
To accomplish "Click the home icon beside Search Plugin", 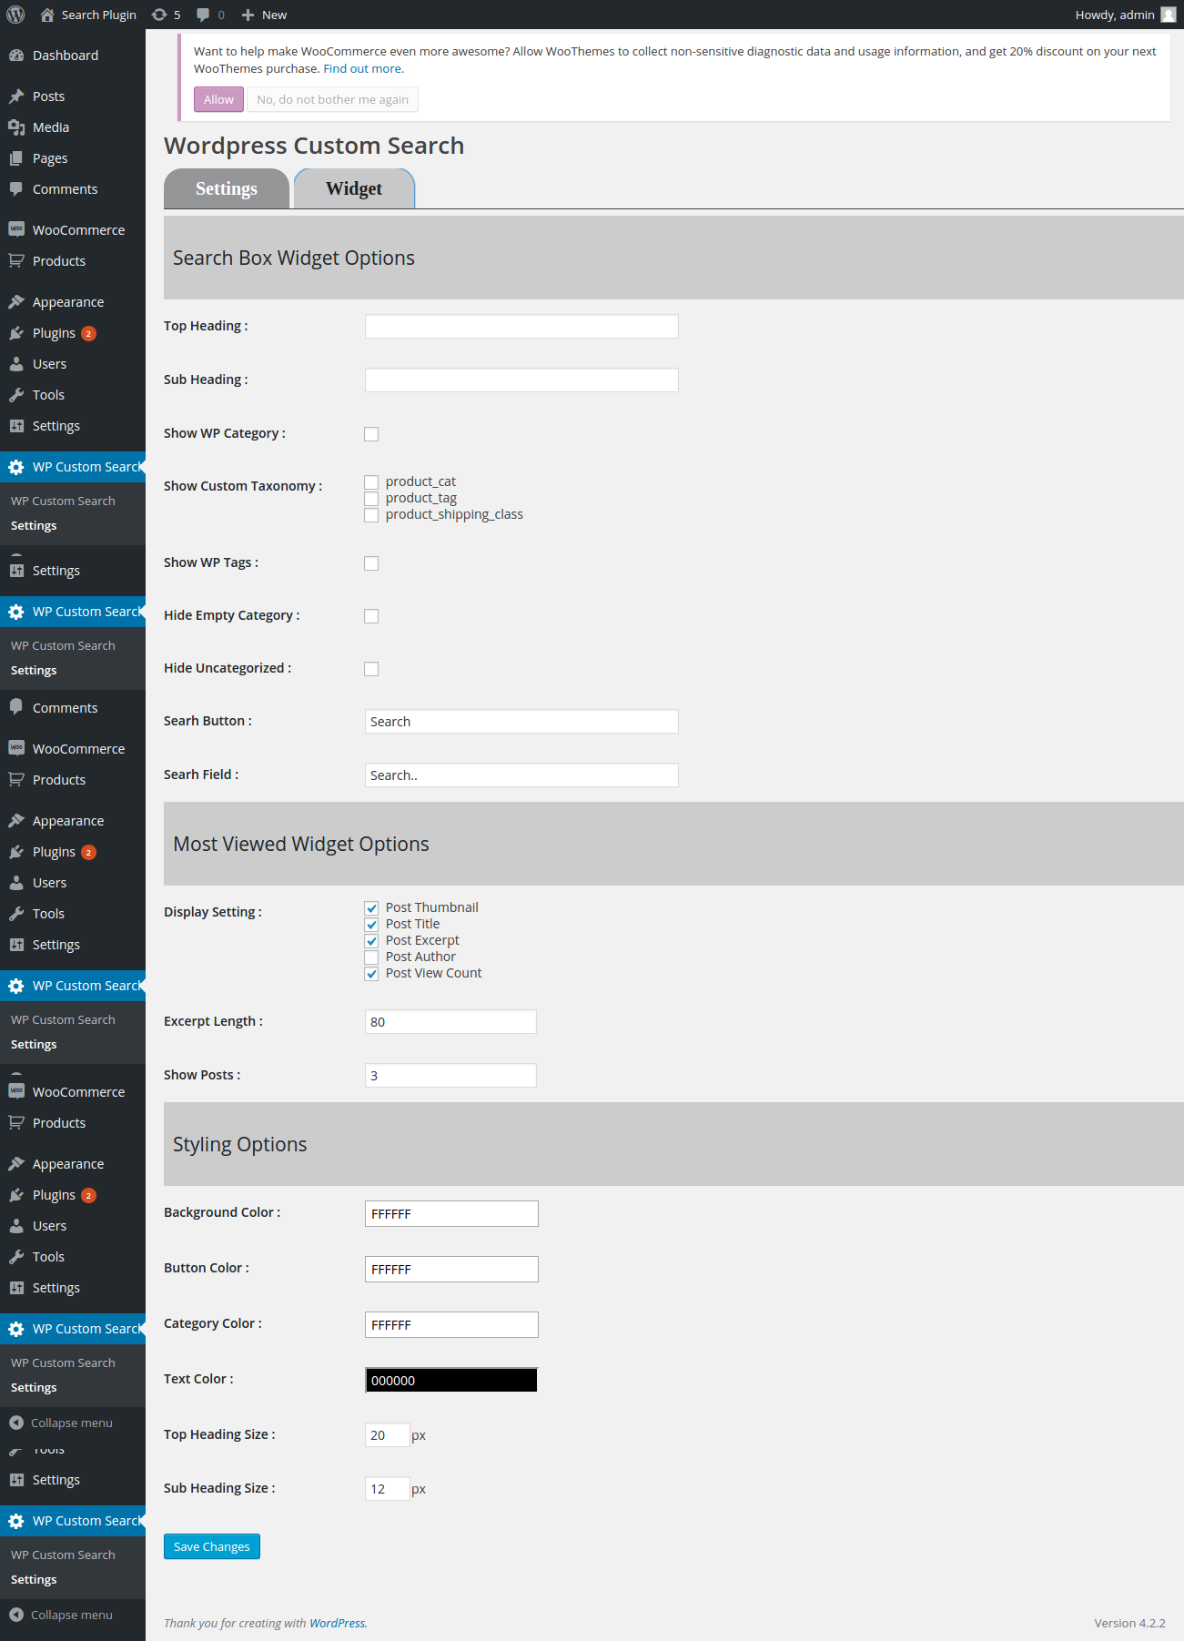I will 47,15.
